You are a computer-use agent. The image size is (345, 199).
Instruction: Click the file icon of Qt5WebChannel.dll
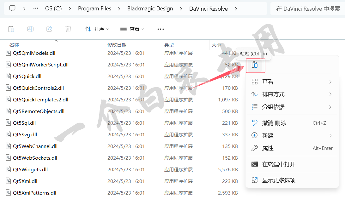tap(8, 146)
